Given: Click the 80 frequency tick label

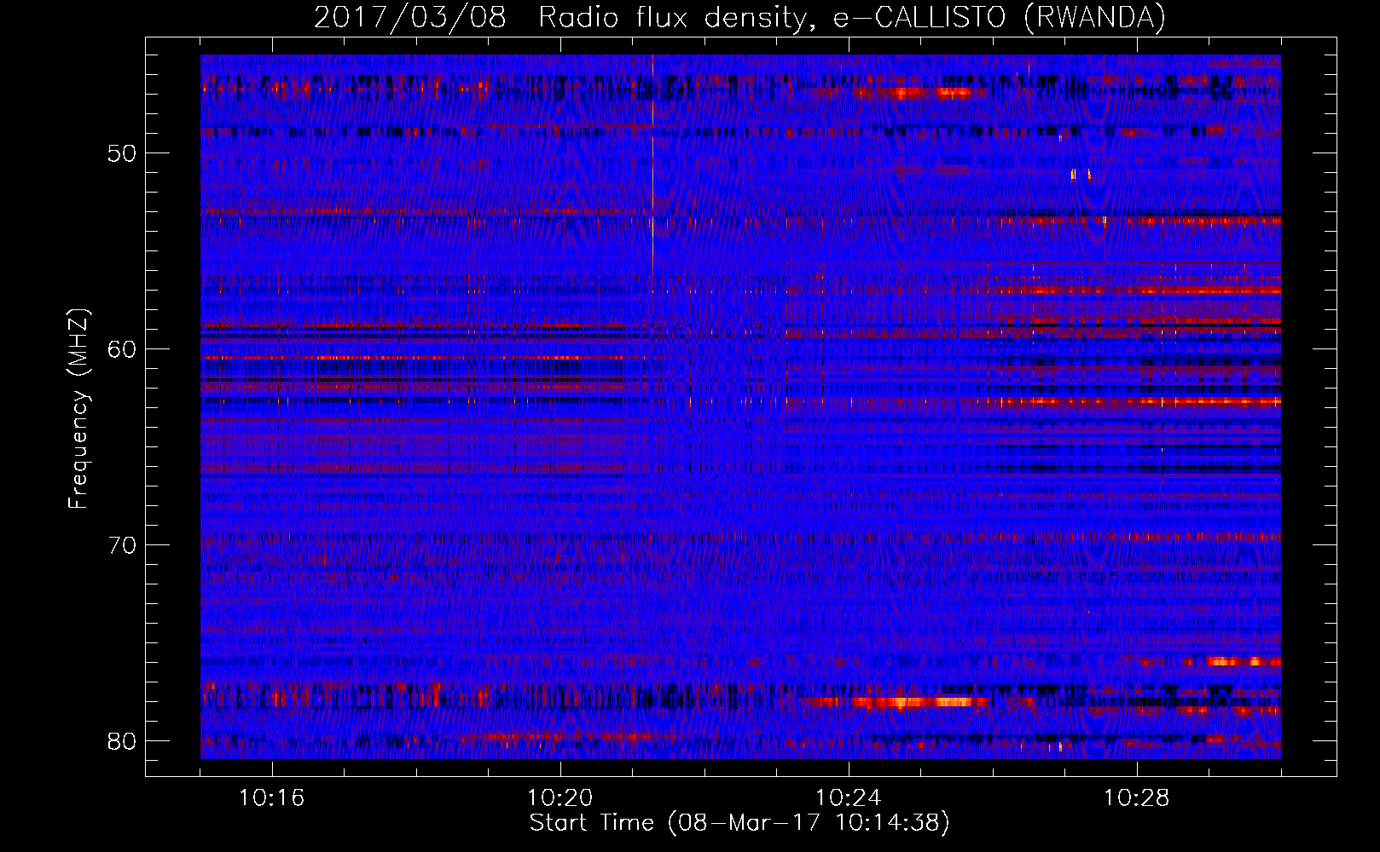Looking at the screenshot, I should pos(122,741).
